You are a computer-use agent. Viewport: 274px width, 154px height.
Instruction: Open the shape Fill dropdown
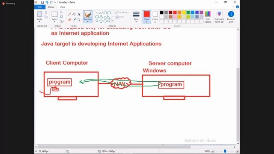point(119,17)
